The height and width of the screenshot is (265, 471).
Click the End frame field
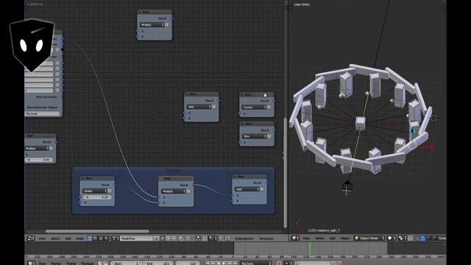click(x=158, y=263)
